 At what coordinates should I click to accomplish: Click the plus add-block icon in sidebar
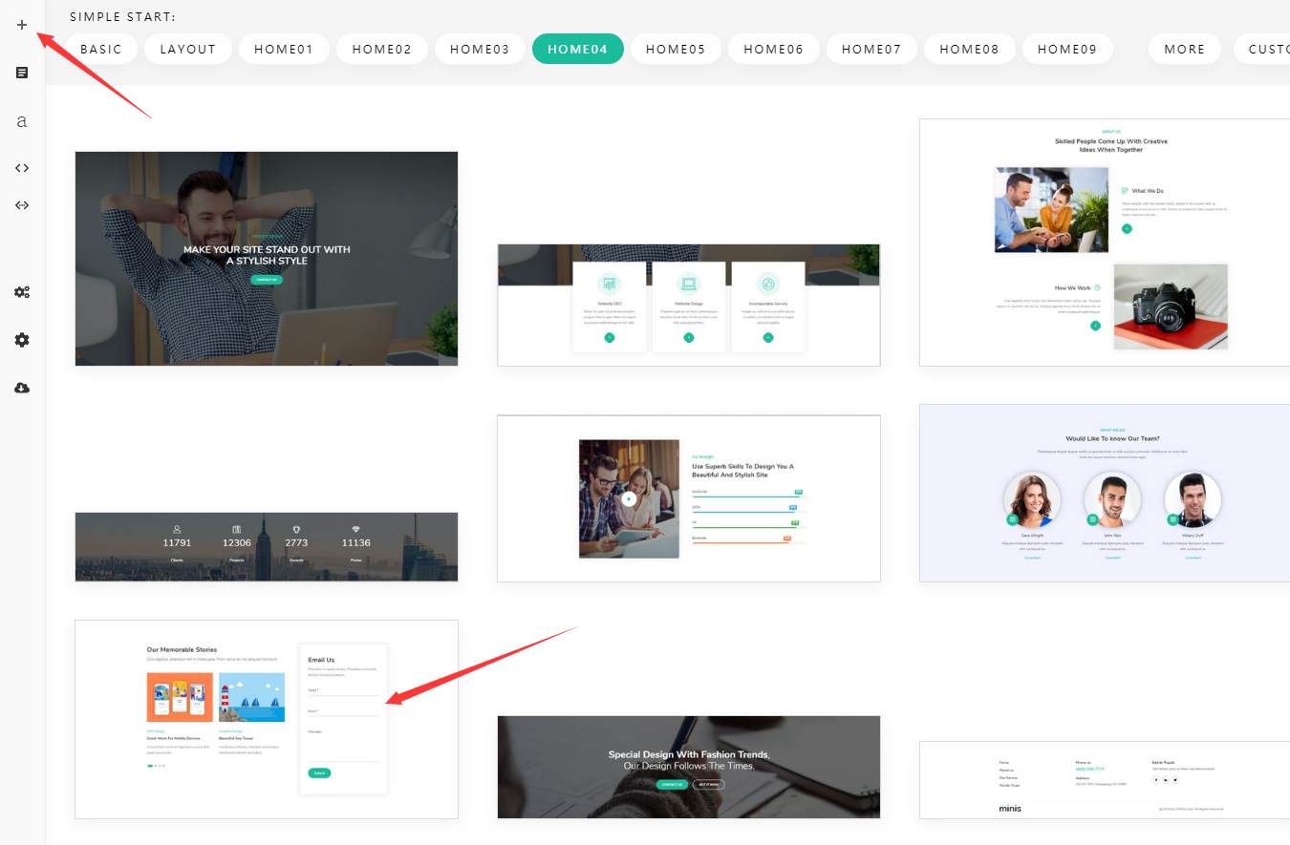pos(22,25)
